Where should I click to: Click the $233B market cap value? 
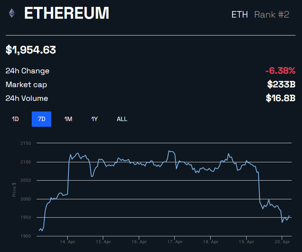pyautogui.click(x=281, y=84)
